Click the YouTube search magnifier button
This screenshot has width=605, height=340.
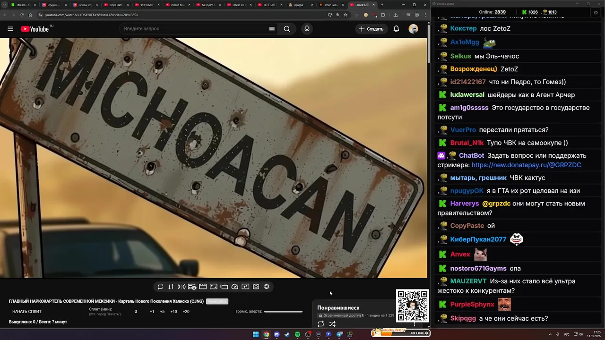(287, 29)
